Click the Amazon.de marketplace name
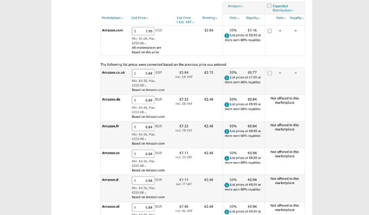Screen dimensions: 369x215 coord(111,99)
